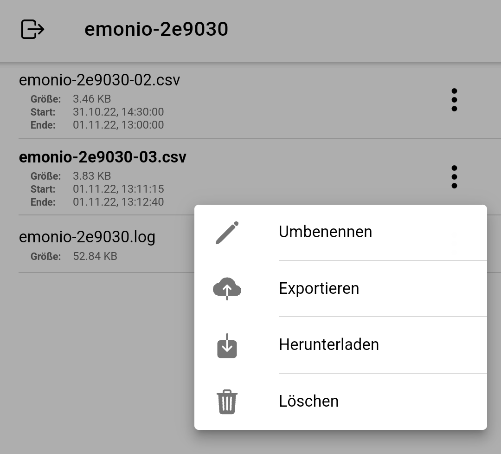
Task: Select Herunterladen menu entry
Action: click(340, 345)
